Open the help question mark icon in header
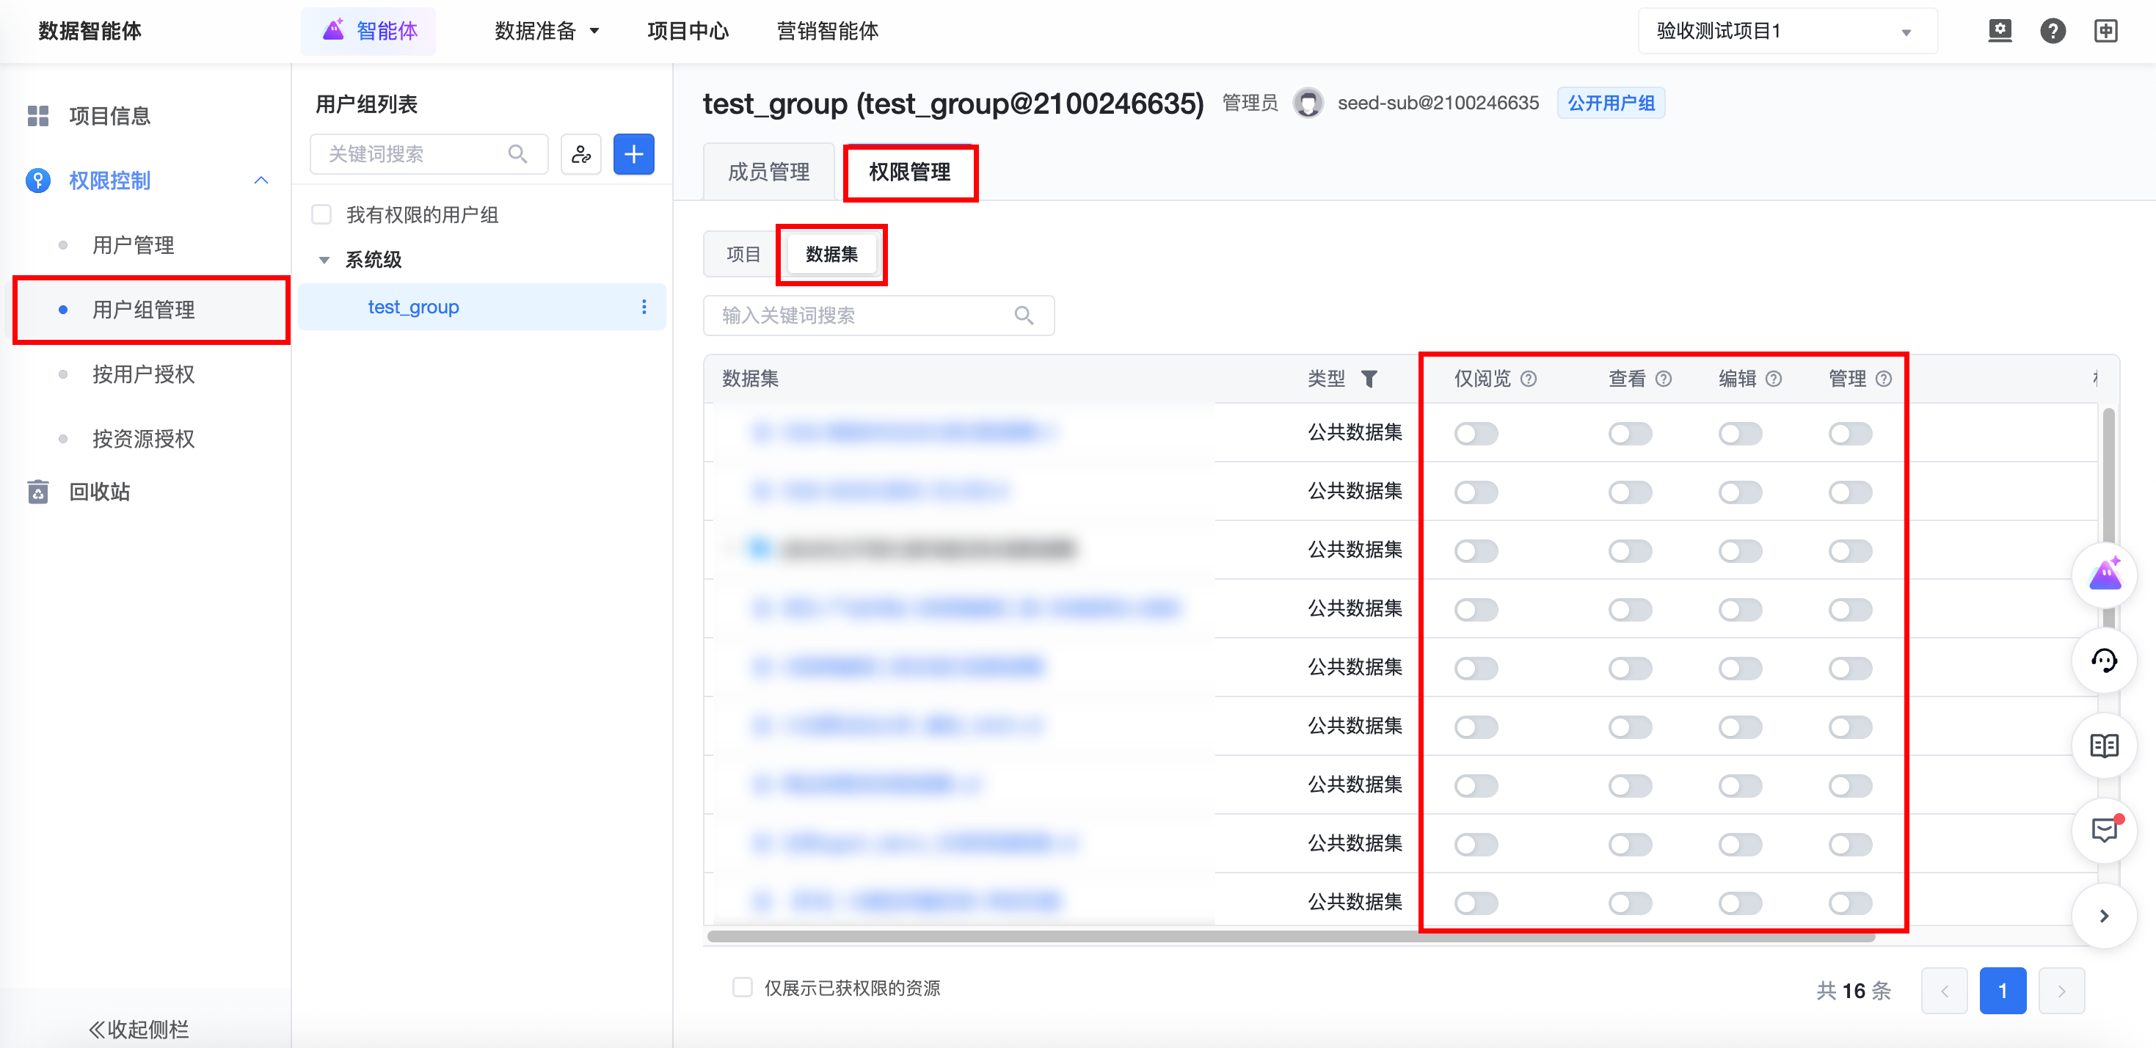 pyautogui.click(x=2053, y=31)
